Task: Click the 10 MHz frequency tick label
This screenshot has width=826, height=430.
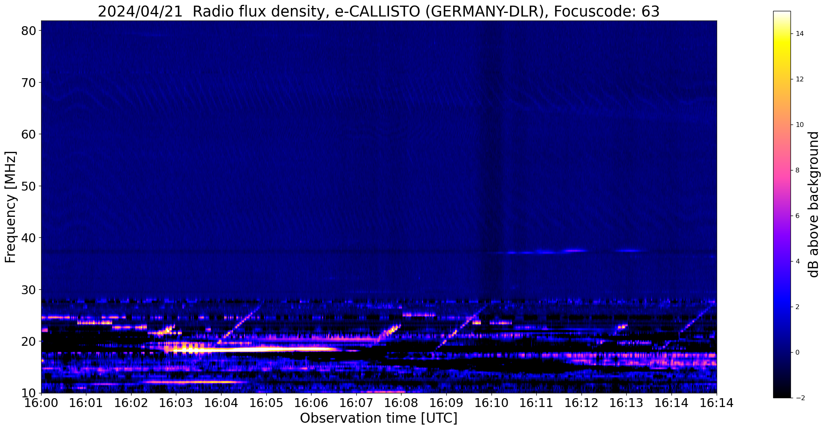Action: (x=29, y=393)
